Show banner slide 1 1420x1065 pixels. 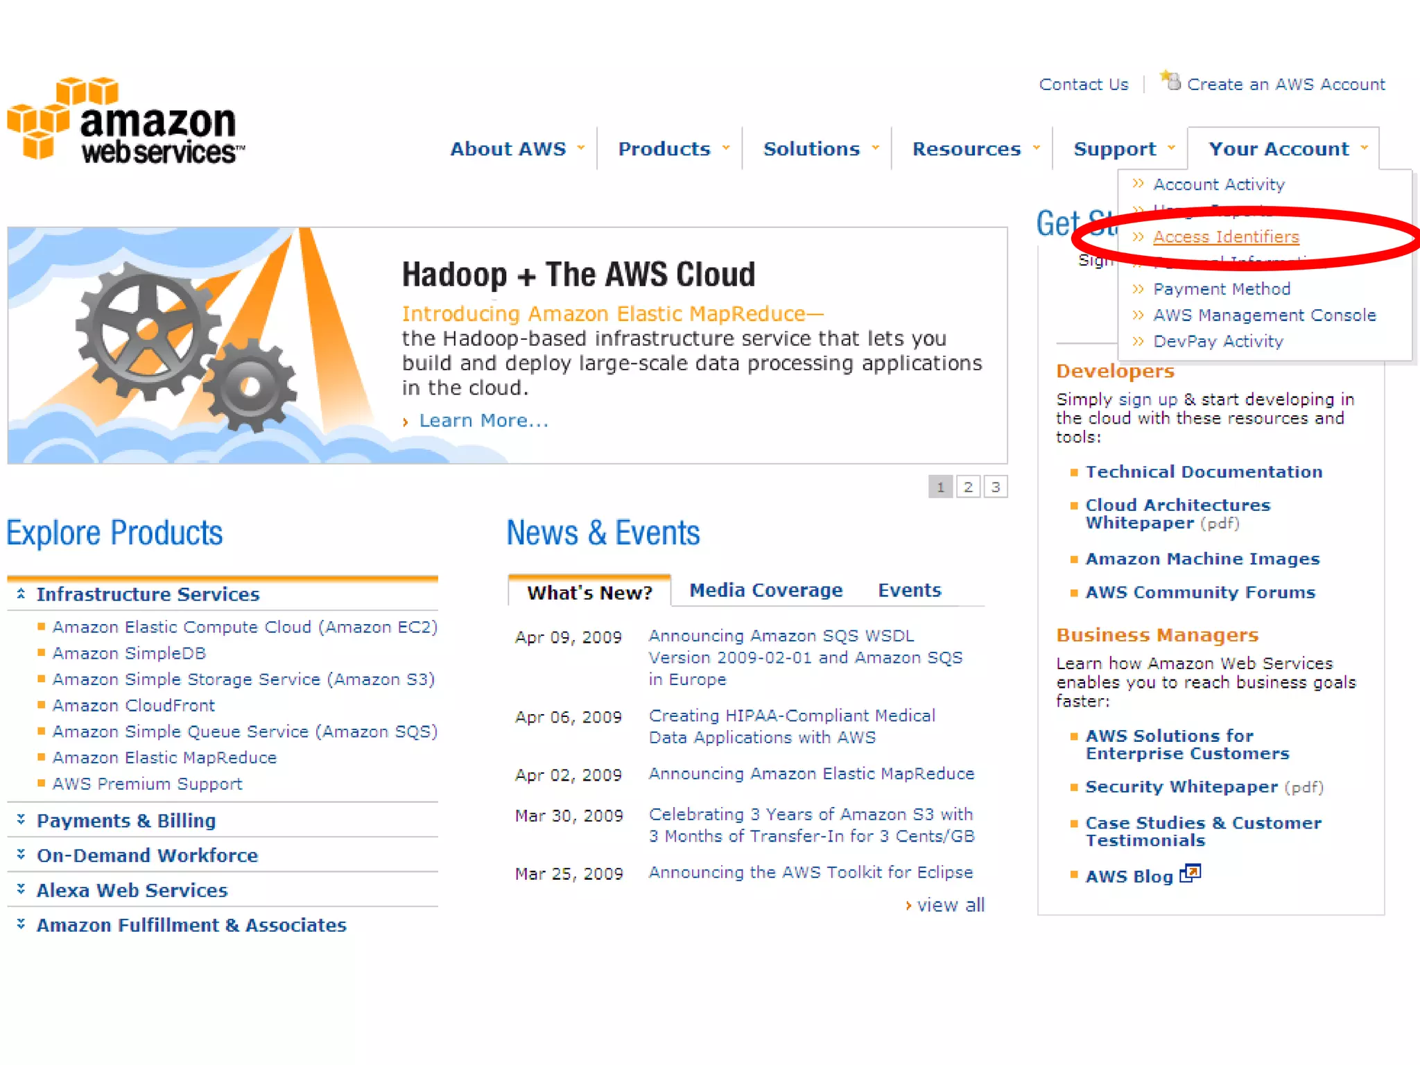coord(940,487)
